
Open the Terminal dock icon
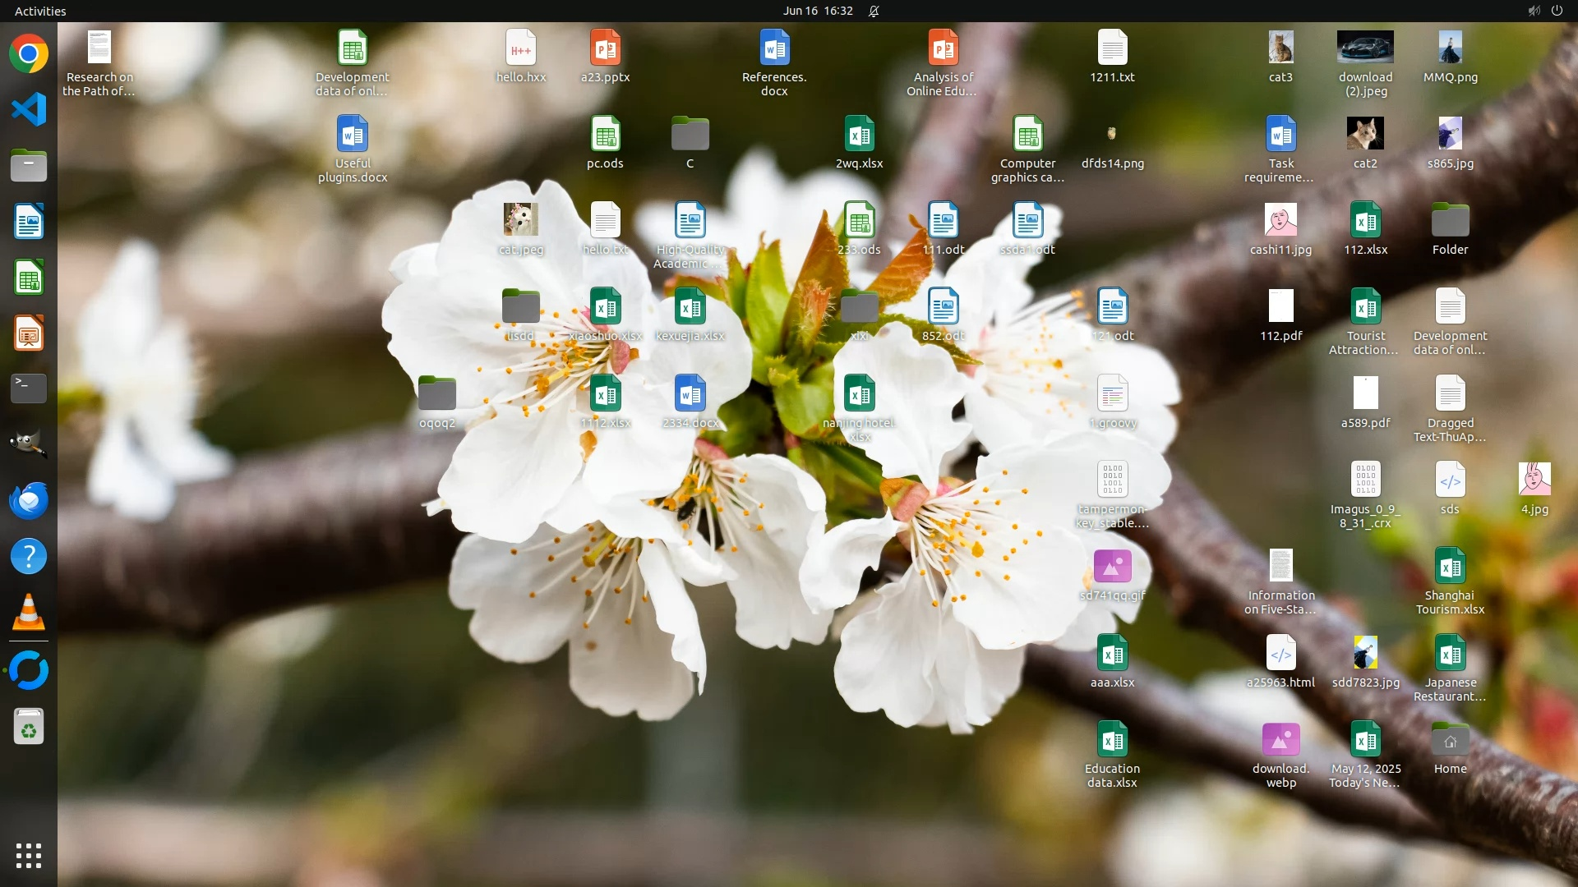29,388
